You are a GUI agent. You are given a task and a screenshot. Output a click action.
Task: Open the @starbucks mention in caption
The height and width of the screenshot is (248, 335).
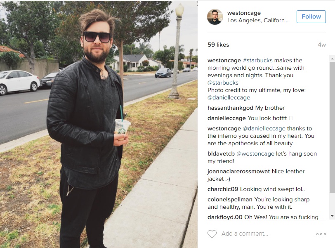(x=223, y=83)
